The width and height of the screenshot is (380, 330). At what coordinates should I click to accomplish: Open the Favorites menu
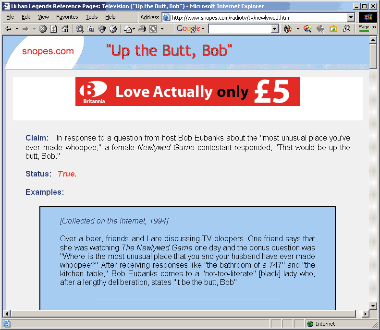[67, 17]
